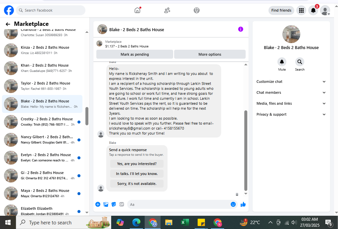The image size is (338, 229).
Task: Open the Marketplace listing '$1,137 - 2 Beds 2 Baths House'
Action: point(127,46)
